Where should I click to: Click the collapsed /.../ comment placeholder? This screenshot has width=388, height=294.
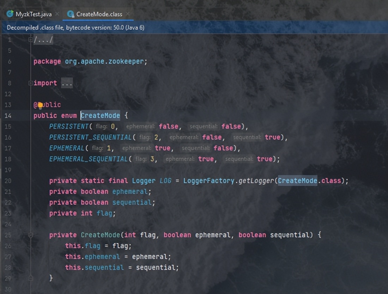[x=43, y=40]
